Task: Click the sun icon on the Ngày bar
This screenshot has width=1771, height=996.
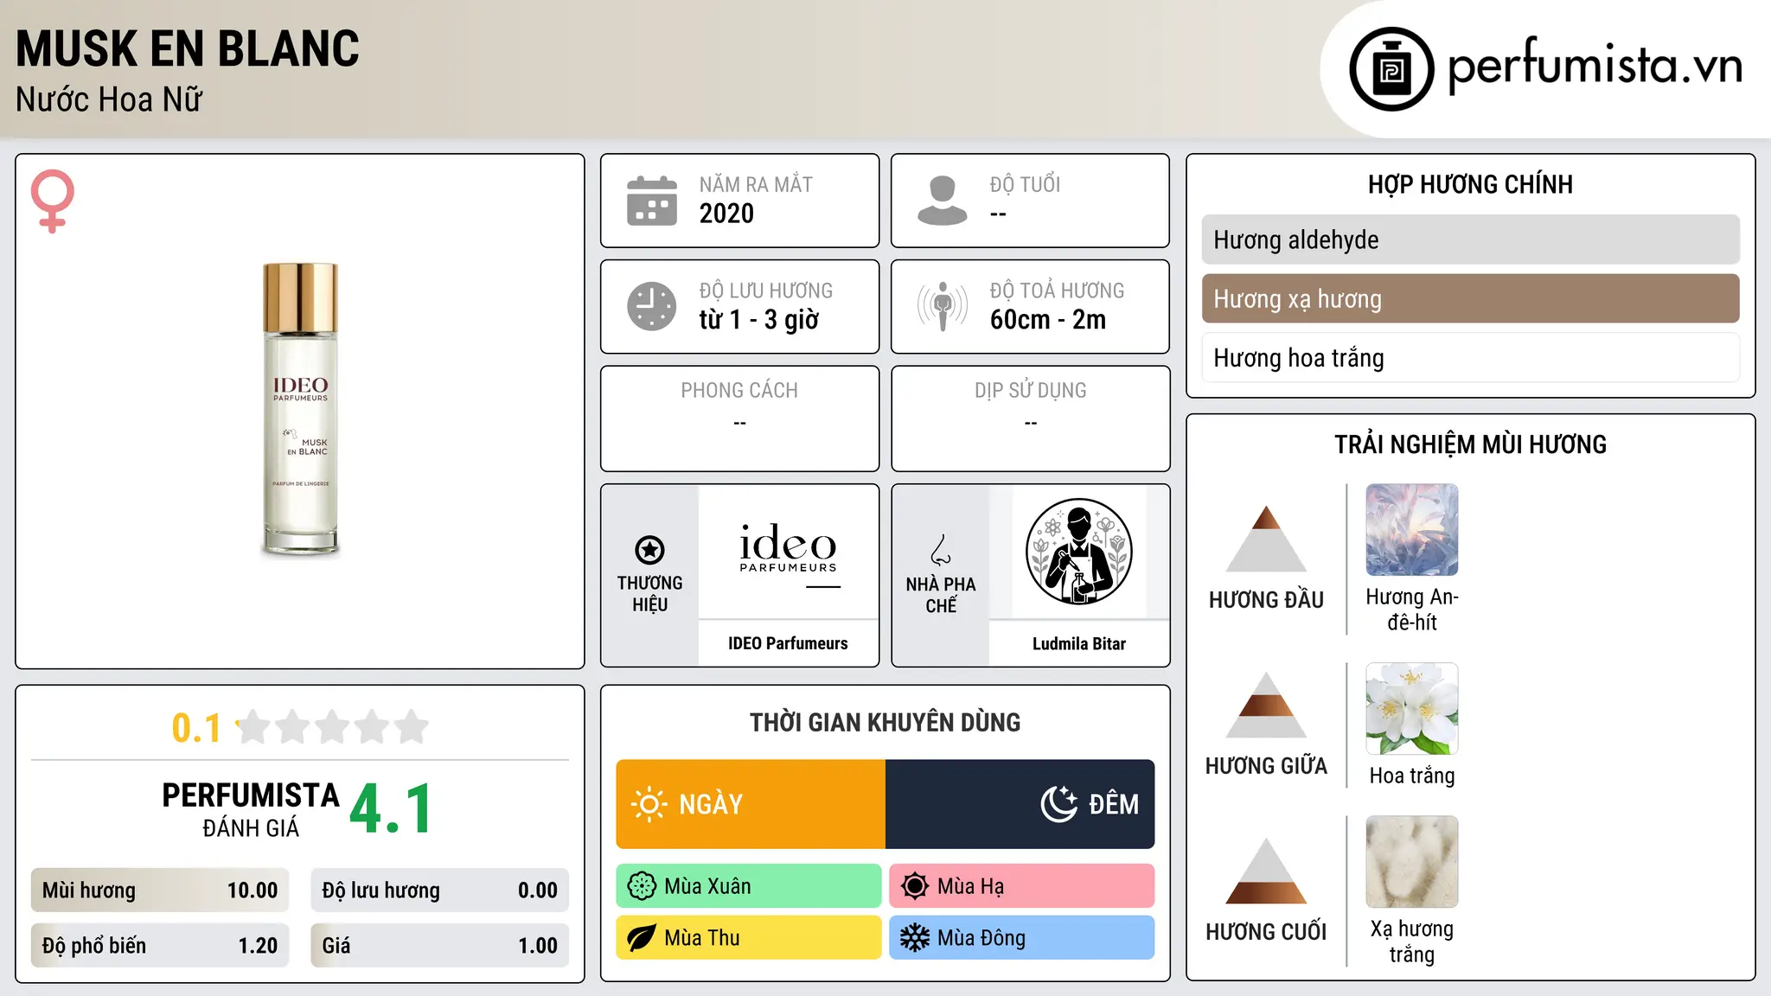Action: pyautogui.click(x=649, y=804)
